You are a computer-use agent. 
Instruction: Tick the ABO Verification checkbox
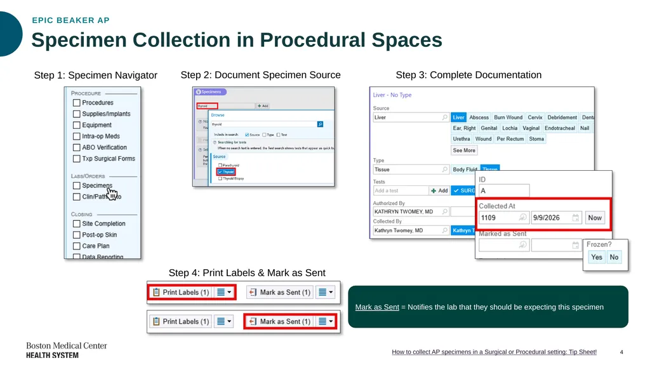click(x=76, y=147)
